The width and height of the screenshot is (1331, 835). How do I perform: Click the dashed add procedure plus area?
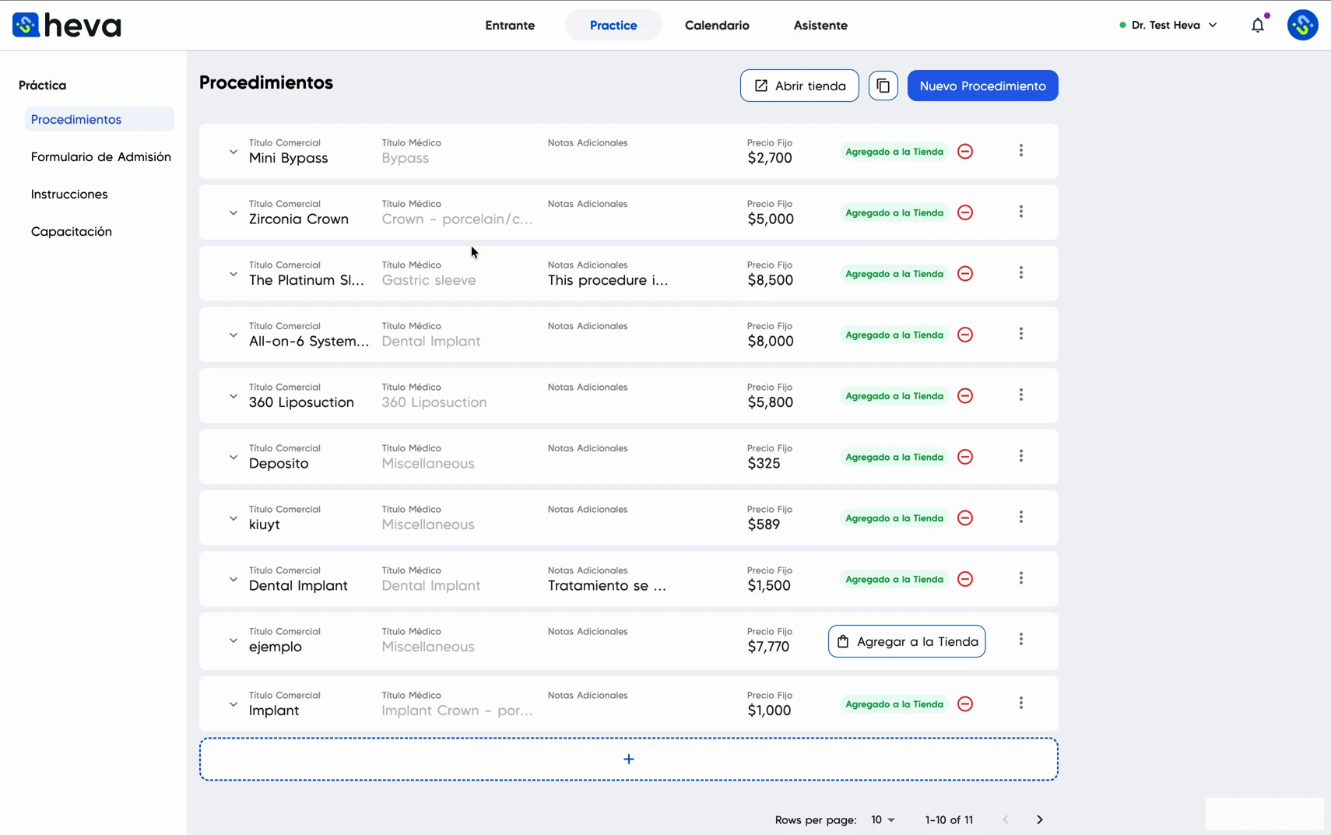coord(629,759)
